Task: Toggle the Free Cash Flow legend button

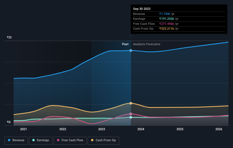Action: (70, 140)
